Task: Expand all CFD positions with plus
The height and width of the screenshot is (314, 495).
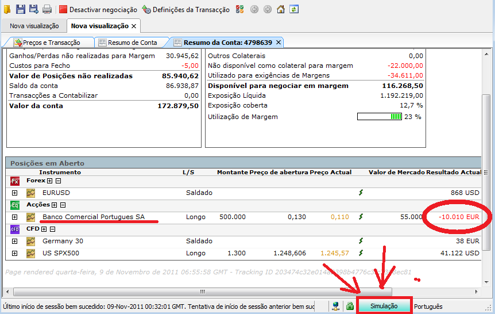Action: pyautogui.click(x=44, y=229)
